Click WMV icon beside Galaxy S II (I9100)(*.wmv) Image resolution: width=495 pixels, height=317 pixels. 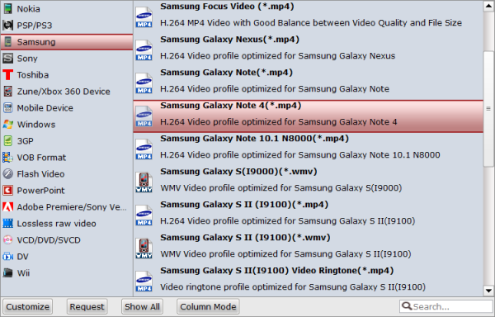pyautogui.click(x=144, y=248)
